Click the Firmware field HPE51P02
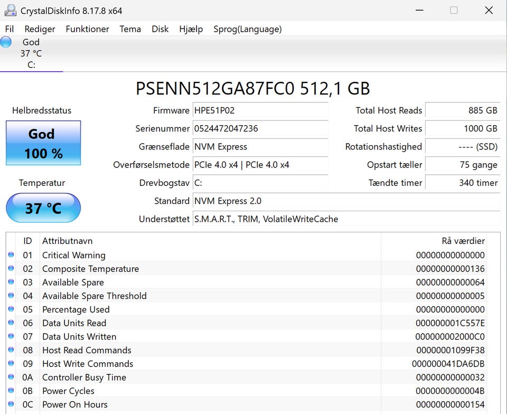The height and width of the screenshot is (414, 507). coord(260,110)
